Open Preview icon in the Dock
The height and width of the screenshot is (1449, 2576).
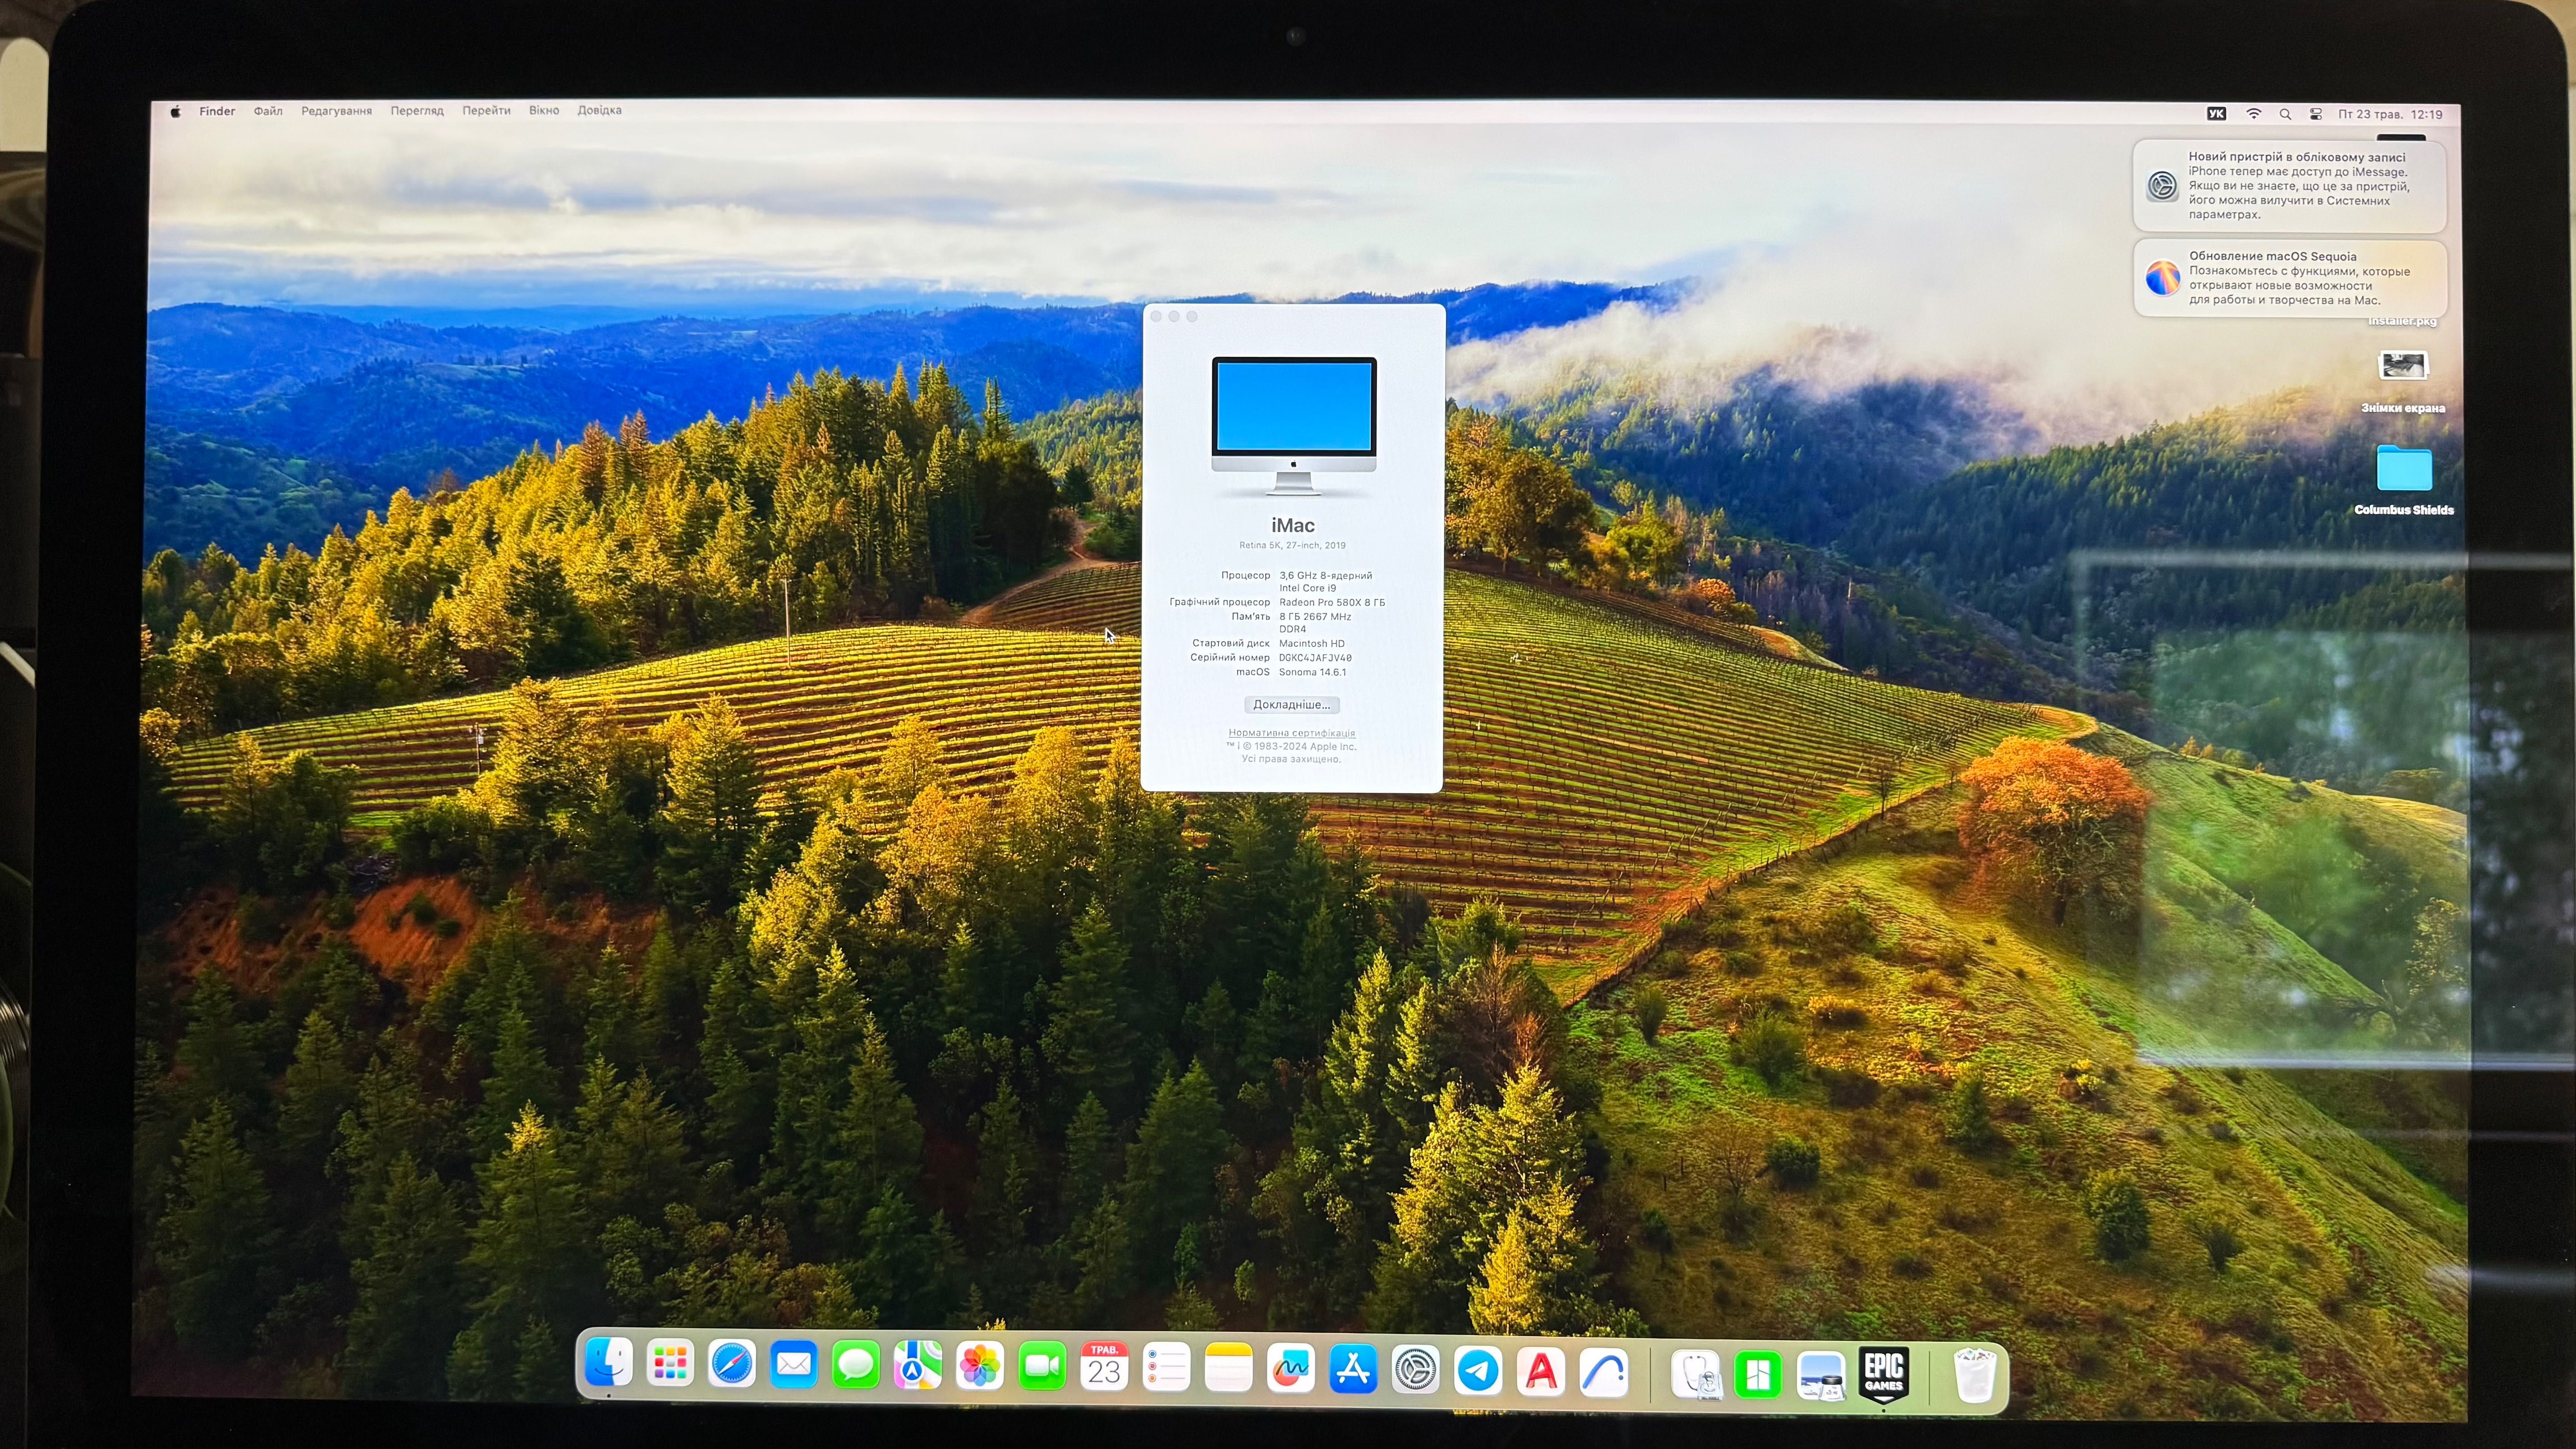(1821, 1377)
